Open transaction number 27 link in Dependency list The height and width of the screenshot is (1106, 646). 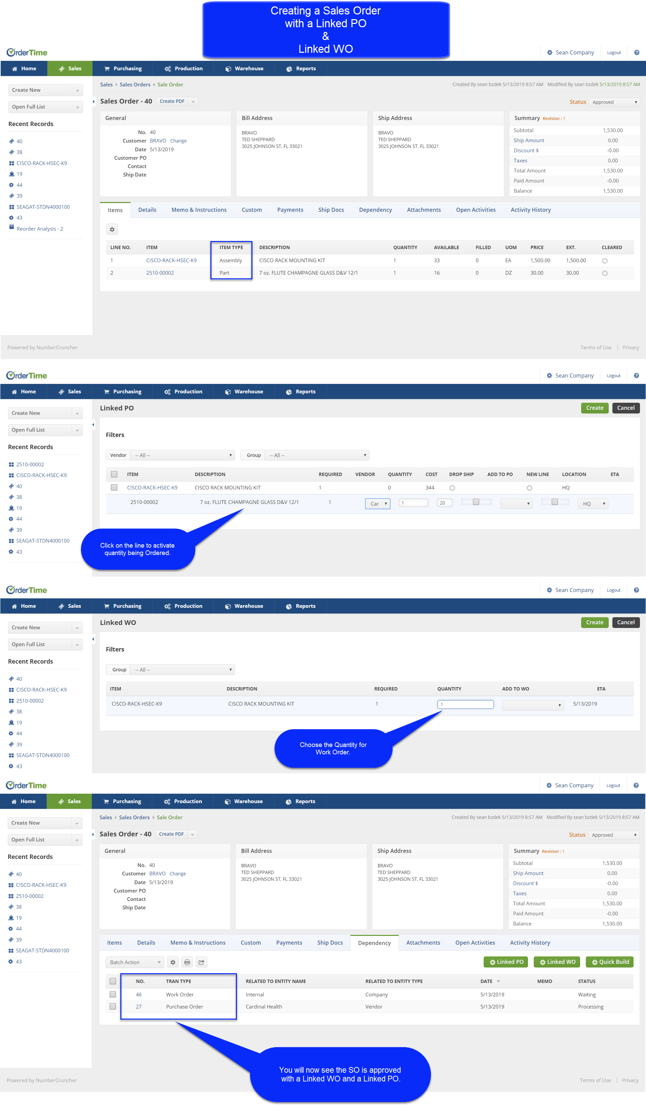tap(139, 1006)
